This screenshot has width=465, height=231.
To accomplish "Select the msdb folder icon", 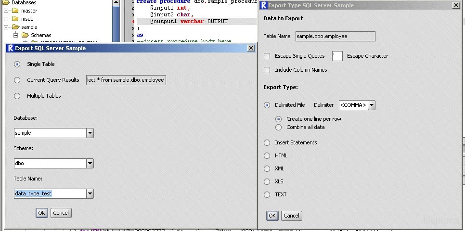I will point(15,19).
